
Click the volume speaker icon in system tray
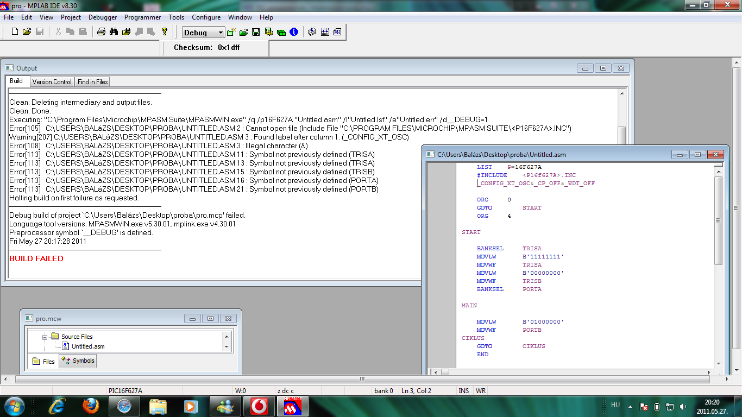coord(683,407)
